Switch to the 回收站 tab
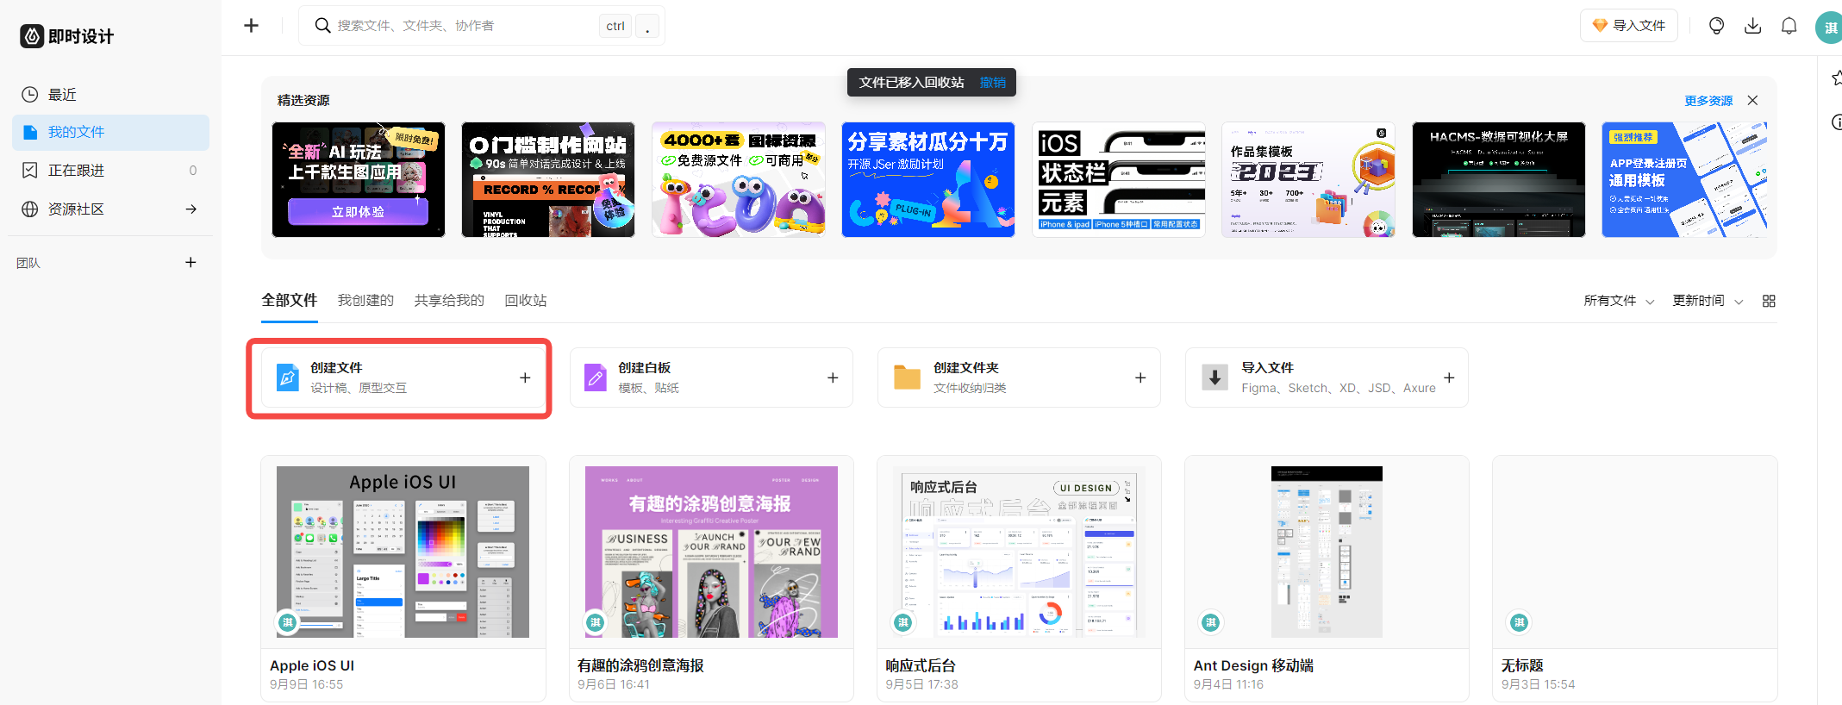 [x=526, y=300]
